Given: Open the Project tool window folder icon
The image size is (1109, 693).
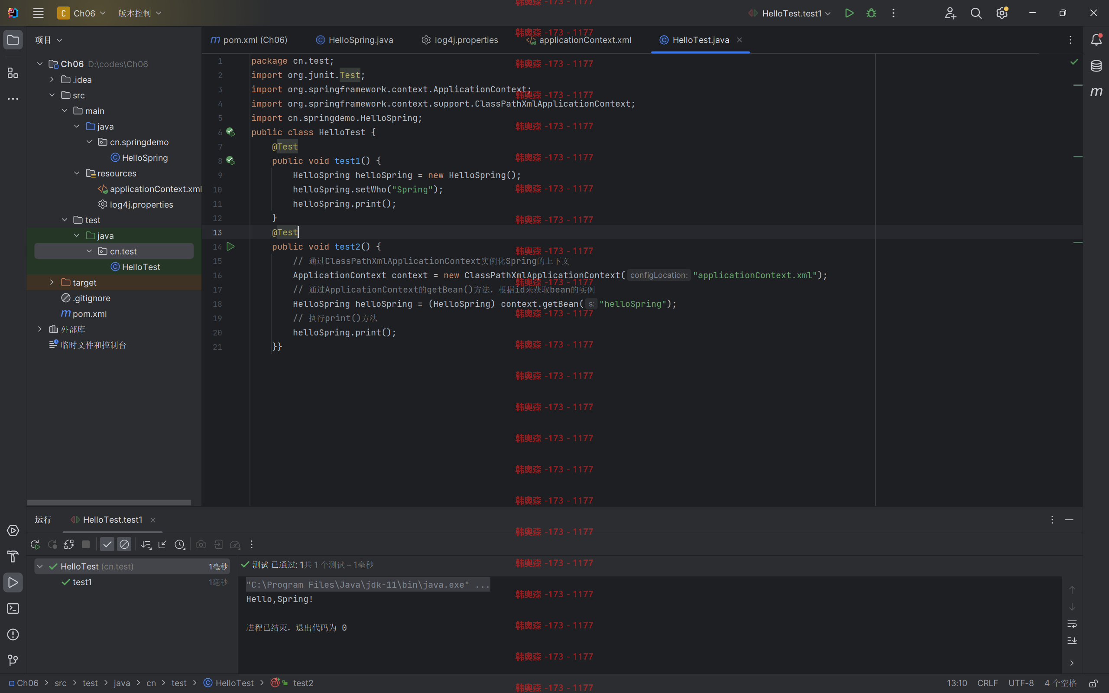Looking at the screenshot, I should (13, 40).
